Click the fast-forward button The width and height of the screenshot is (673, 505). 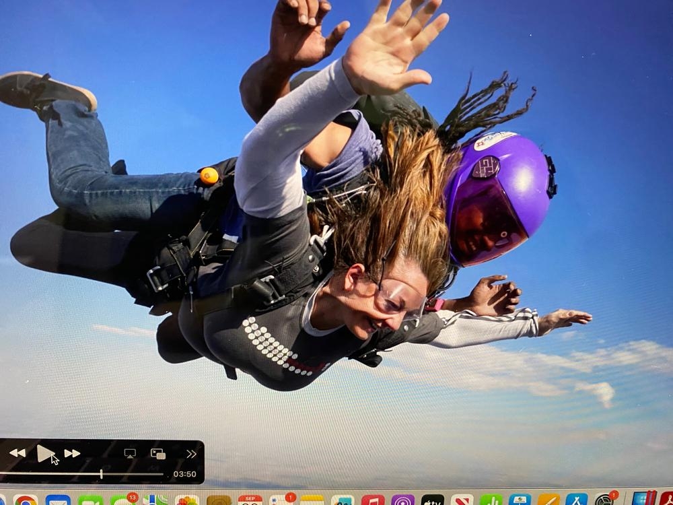[72, 453]
